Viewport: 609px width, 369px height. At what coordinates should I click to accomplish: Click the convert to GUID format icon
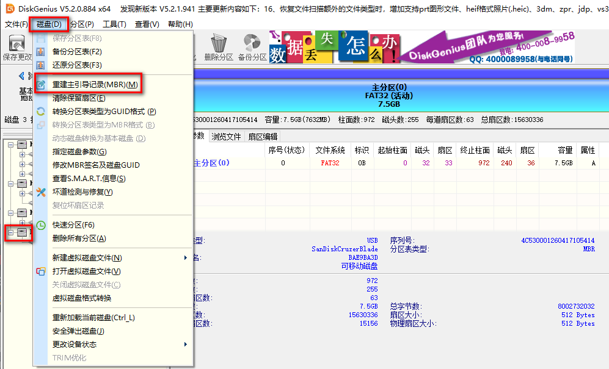point(41,112)
